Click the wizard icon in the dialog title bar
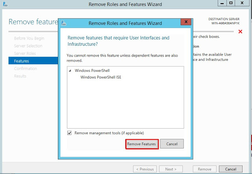Screen dimensions: 252x174 [x=64, y=23]
